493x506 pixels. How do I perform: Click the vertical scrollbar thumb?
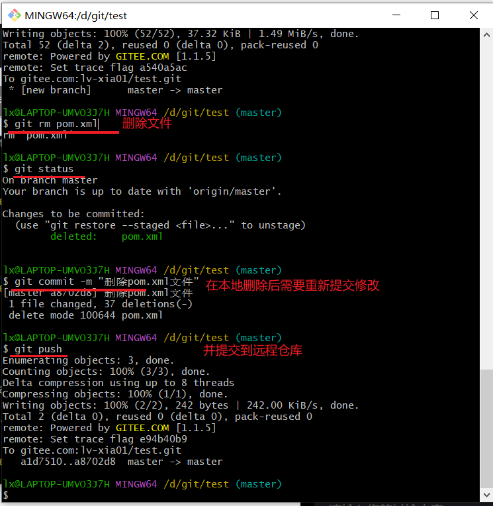(486, 429)
